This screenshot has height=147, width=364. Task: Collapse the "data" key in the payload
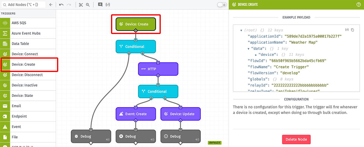(249, 49)
